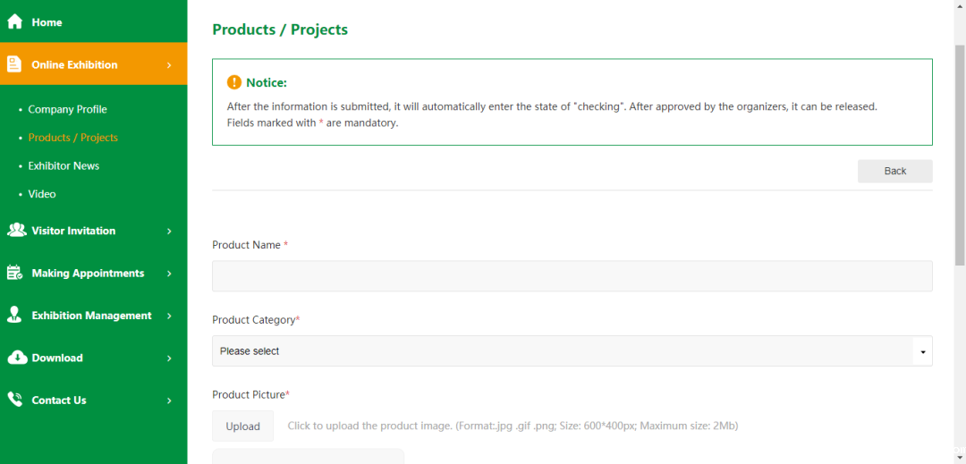Expand the Download menu chevron
This screenshot has width=966, height=464.
(x=169, y=359)
